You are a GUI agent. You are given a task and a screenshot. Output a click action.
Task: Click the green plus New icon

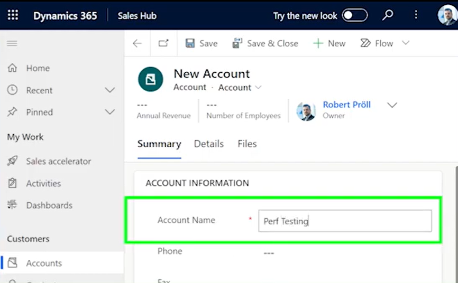[318, 43]
